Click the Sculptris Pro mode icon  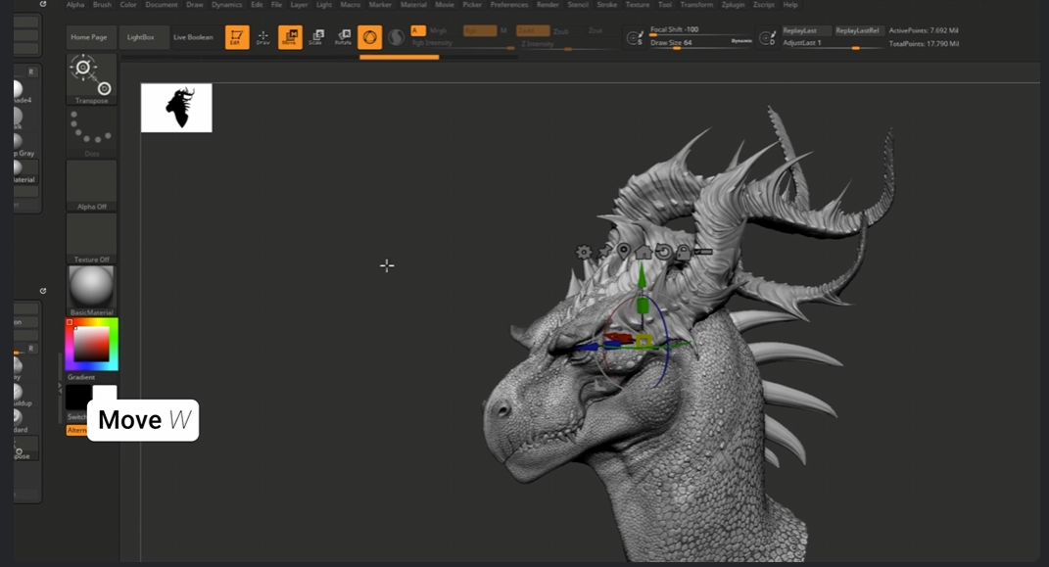tap(396, 37)
